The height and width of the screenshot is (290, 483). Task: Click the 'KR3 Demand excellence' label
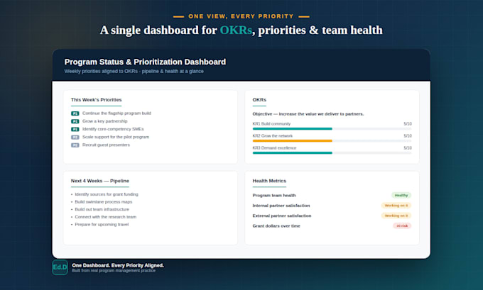(x=274, y=148)
